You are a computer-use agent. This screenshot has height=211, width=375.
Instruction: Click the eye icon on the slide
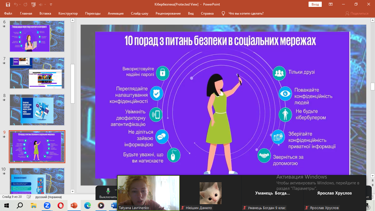[x=285, y=93]
